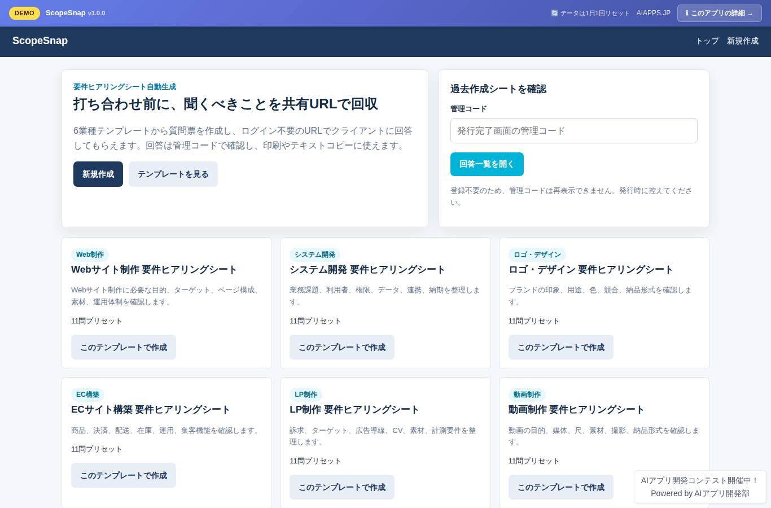This screenshot has width=771, height=508.
Task: Open このアプリの詳細 button
Action: click(719, 13)
